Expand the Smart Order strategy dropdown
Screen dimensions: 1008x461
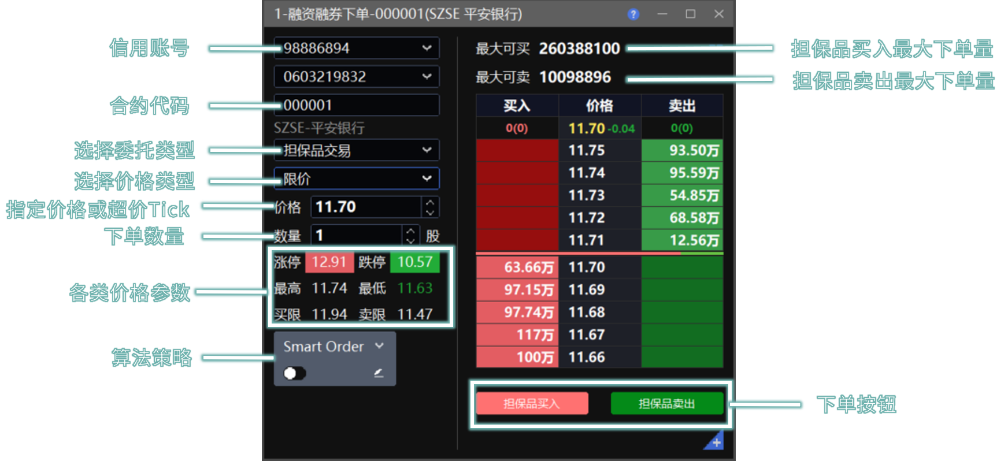pyautogui.click(x=379, y=346)
